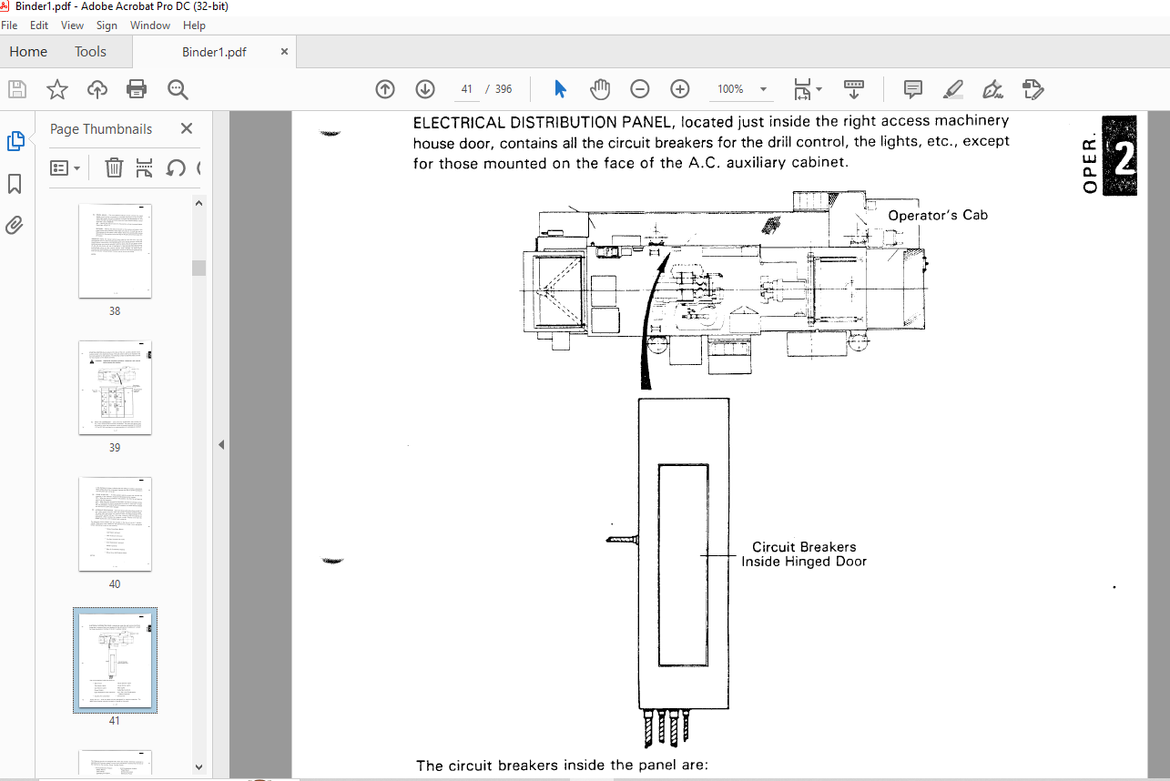
Task: Close the Page Thumbnails panel
Action: pyautogui.click(x=187, y=129)
